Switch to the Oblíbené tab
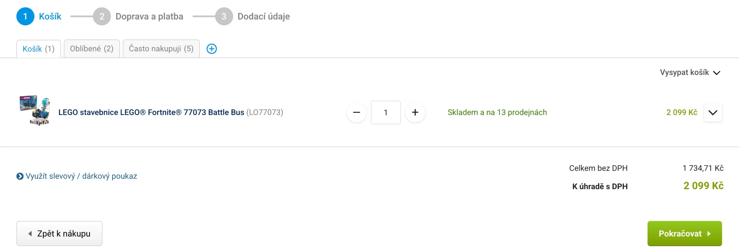This screenshot has height=252, width=739. click(x=92, y=48)
